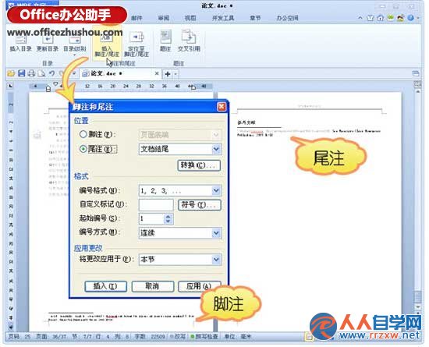Click the 起始编号 spinner arrows
Image resolution: width=429 pixels, height=347 pixels.
click(x=168, y=218)
